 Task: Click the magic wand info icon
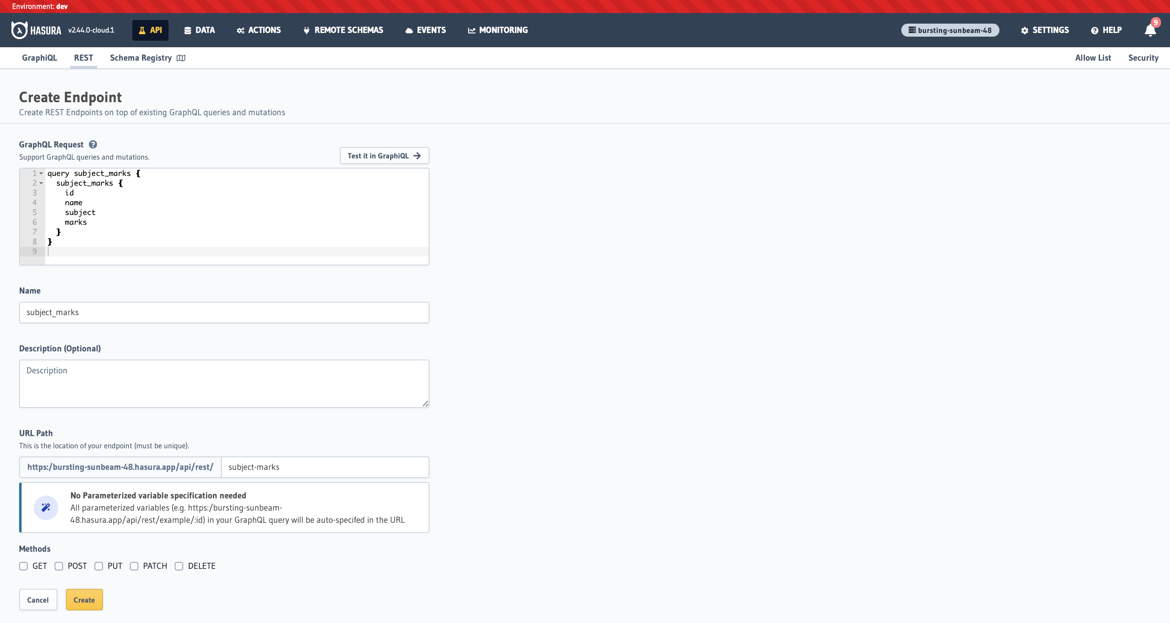46,508
